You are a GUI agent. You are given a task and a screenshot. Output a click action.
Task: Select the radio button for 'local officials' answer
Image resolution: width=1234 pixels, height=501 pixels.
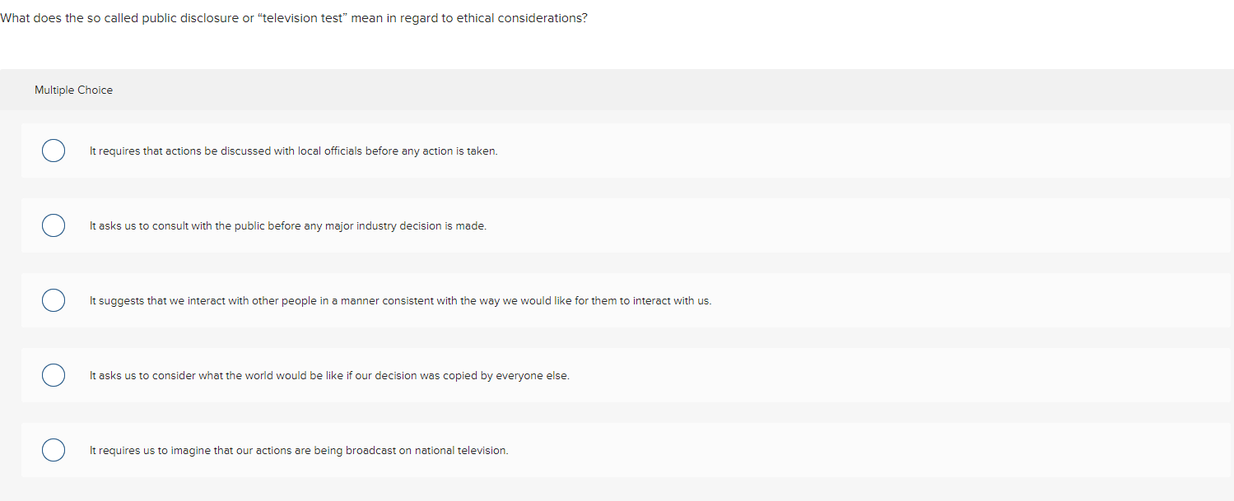[x=53, y=151]
